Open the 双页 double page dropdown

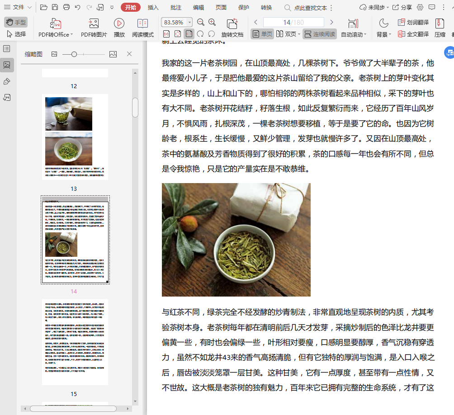pyautogui.click(x=288, y=34)
